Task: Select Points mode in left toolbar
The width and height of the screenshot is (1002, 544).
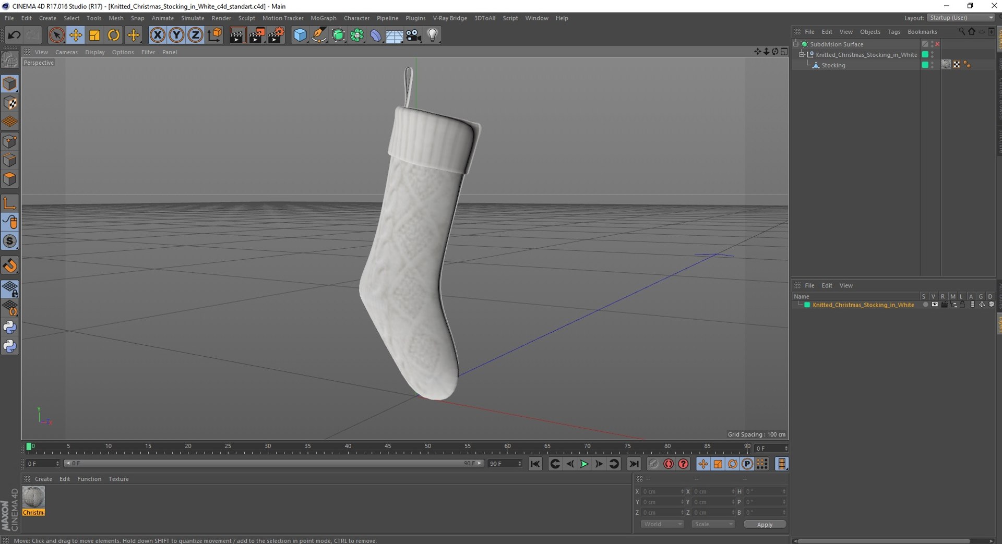Action: point(10,141)
